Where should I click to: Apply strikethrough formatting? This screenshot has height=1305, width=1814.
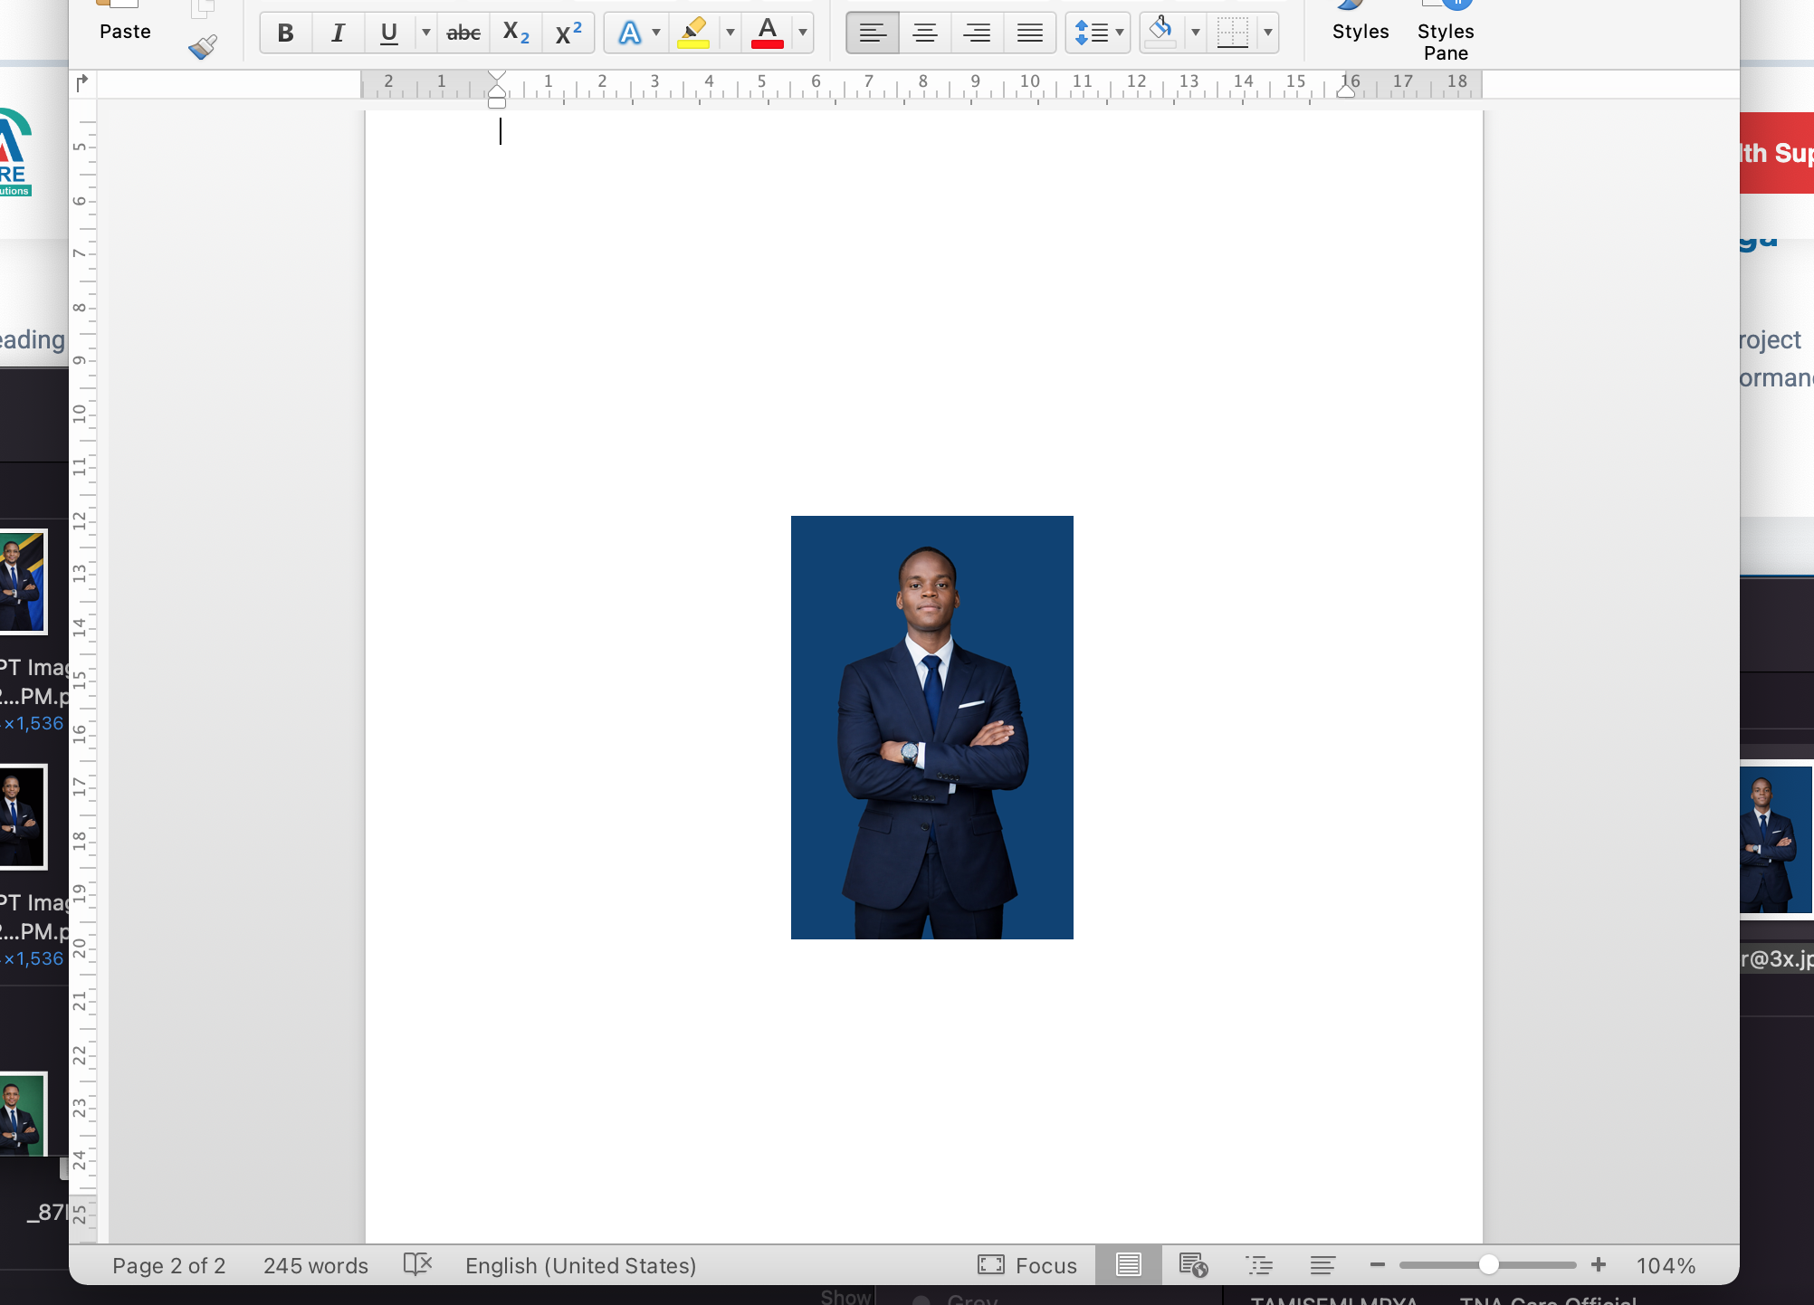(463, 33)
